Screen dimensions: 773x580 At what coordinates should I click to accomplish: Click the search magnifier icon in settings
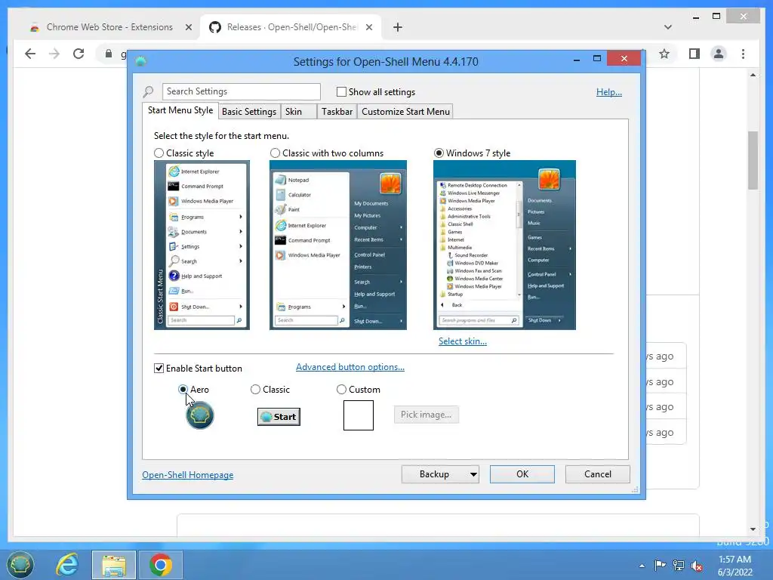pyautogui.click(x=148, y=91)
